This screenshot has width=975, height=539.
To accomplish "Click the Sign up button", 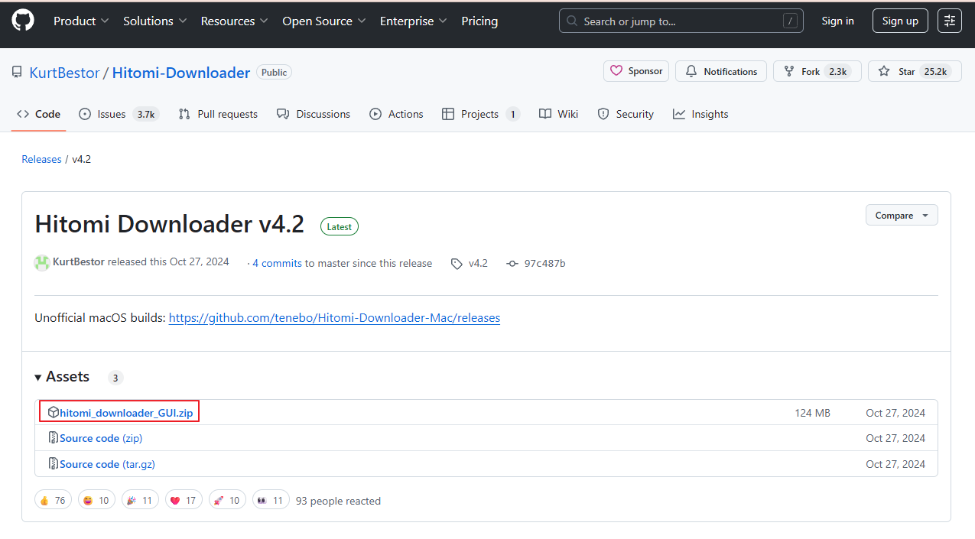I will (x=900, y=21).
